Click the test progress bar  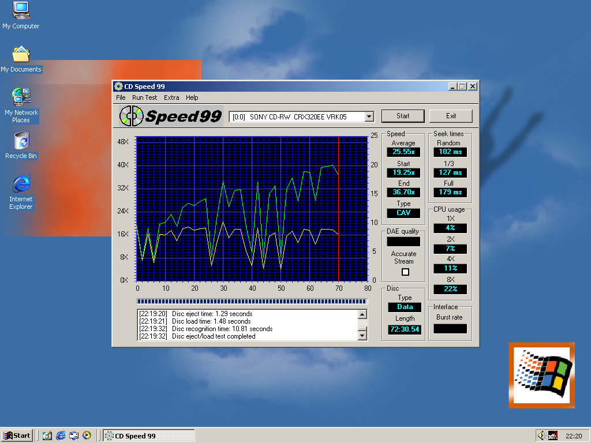click(x=252, y=301)
